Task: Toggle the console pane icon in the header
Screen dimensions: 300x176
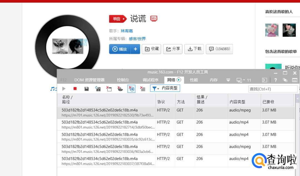Action: tap(264, 80)
